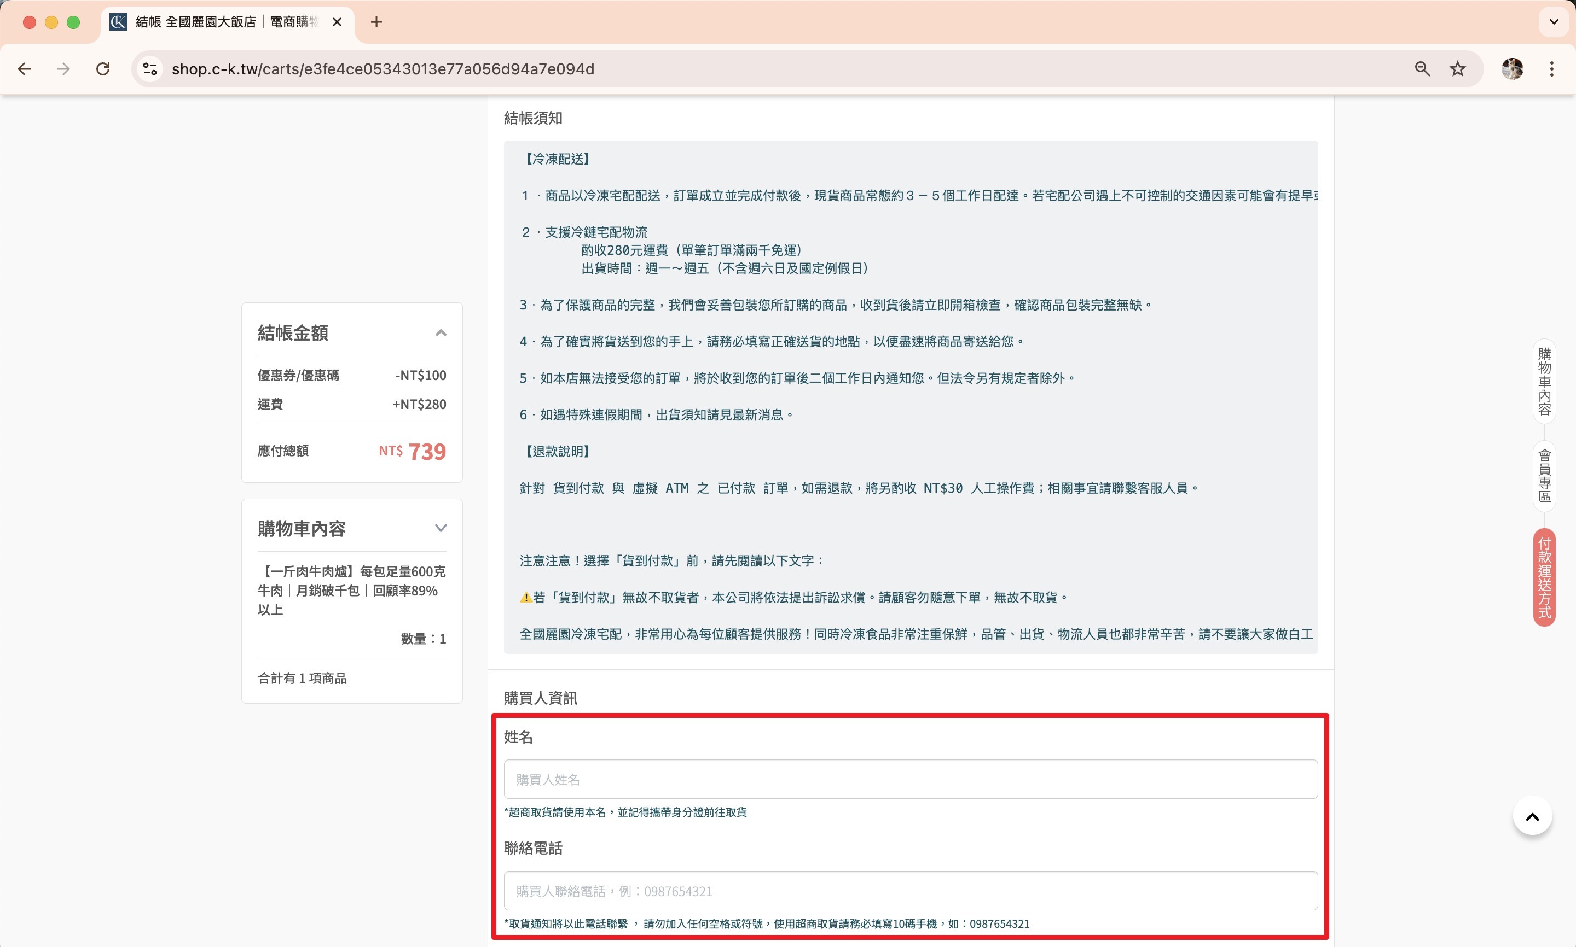Select 付款運送方式 in side navigation
Viewport: 1576px width, 947px height.
click(1544, 578)
